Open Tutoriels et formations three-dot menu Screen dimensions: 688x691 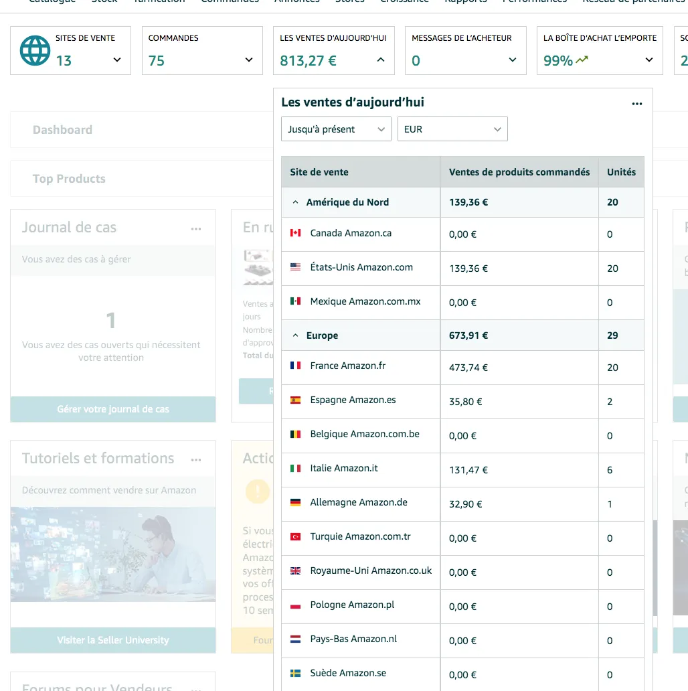point(196,459)
